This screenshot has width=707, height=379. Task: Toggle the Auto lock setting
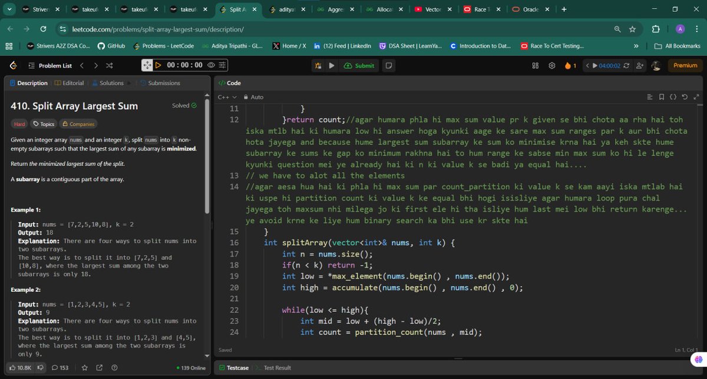click(253, 97)
